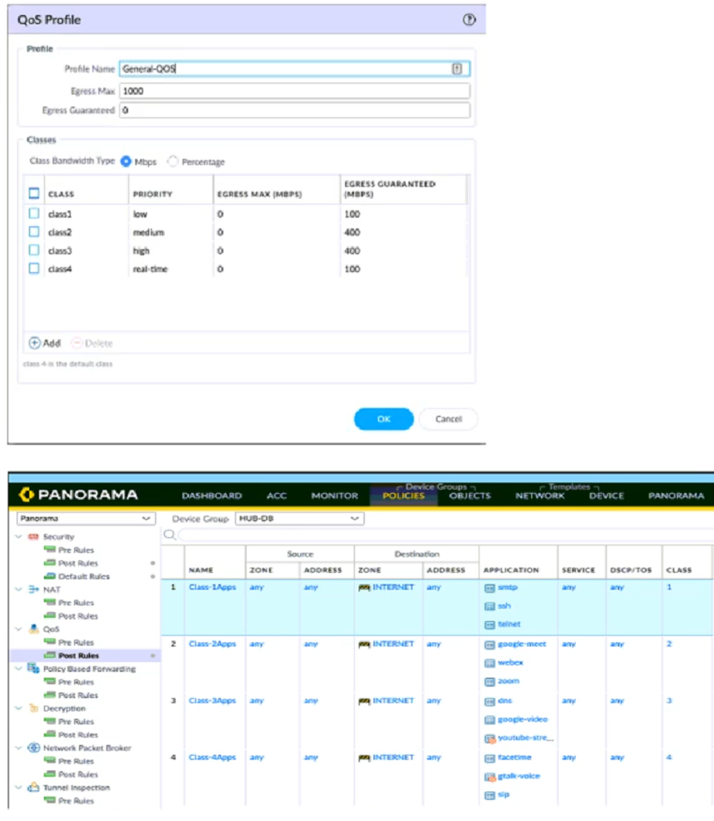The width and height of the screenshot is (714, 821).
Task: Open the Panorama context dropdown
Action: [85, 518]
